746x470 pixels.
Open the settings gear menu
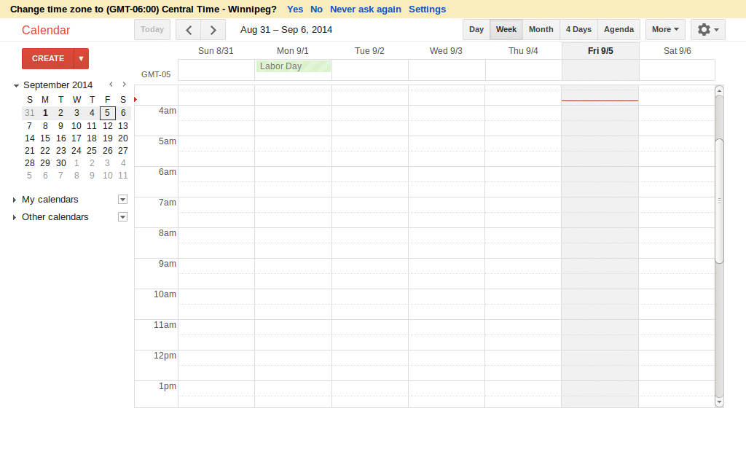tap(704, 29)
